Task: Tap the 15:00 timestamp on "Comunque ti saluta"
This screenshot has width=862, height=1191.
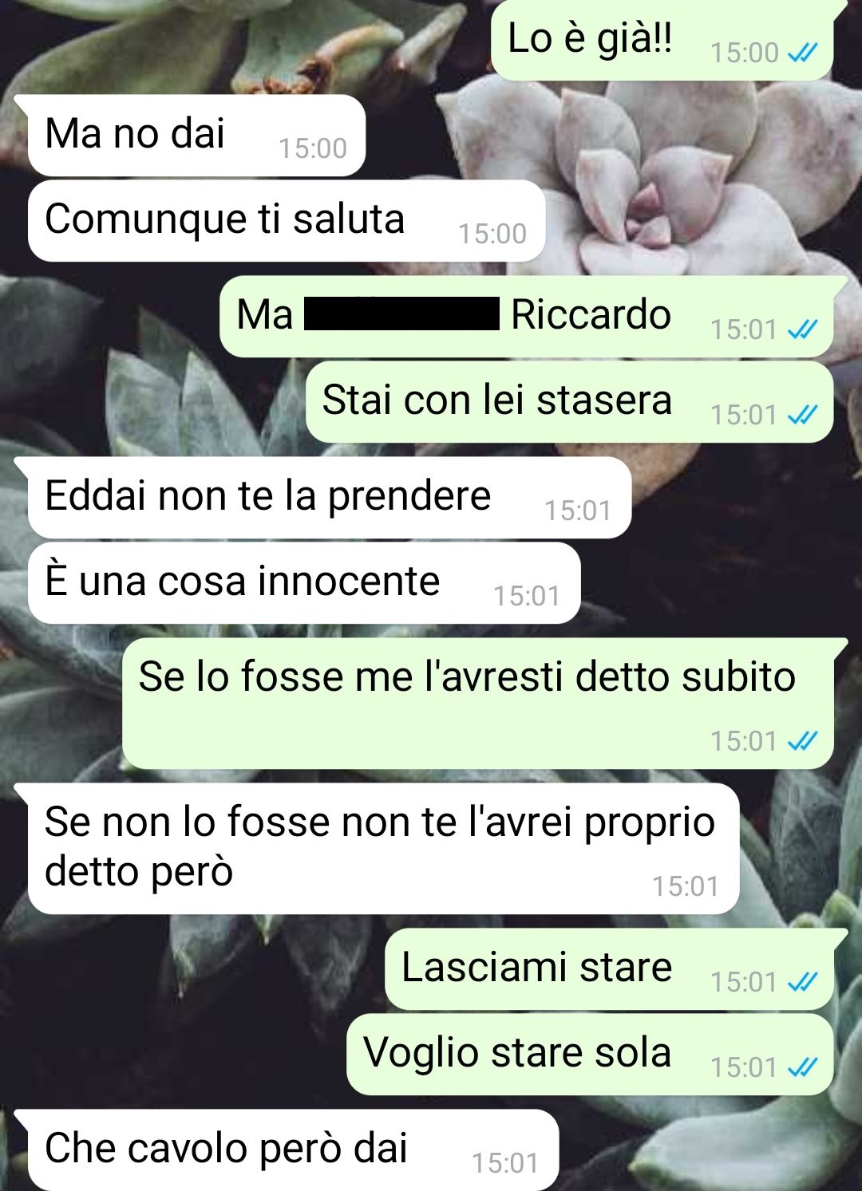Action: 492,234
